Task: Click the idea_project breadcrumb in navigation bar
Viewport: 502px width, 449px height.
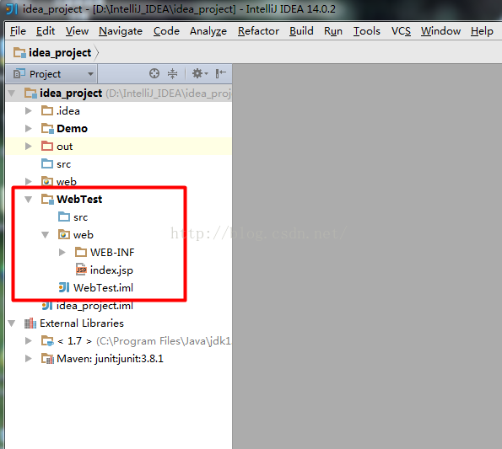Action: click(60, 53)
